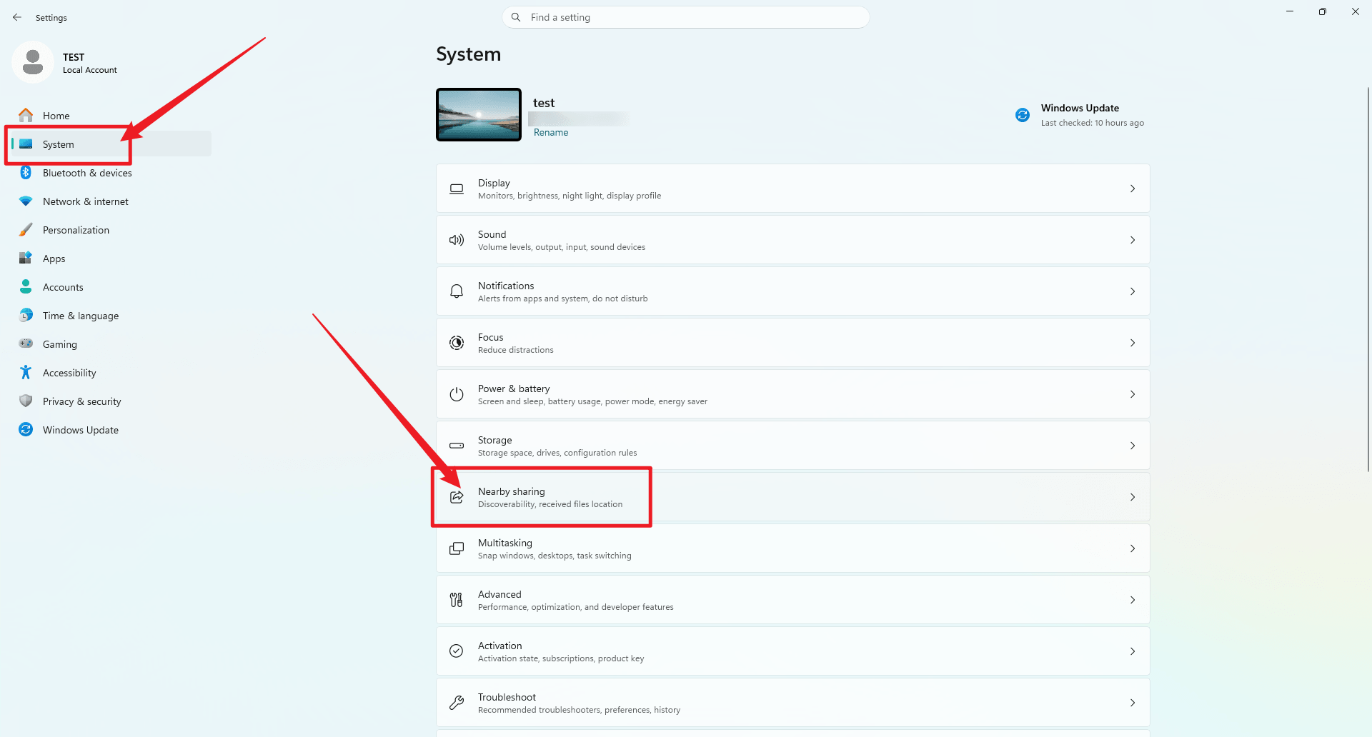The image size is (1372, 737).
Task: Go back using the back arrow
Action: tap(17, 17)
